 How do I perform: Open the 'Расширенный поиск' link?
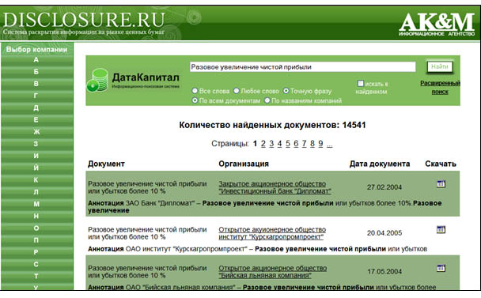pos(440,88)
